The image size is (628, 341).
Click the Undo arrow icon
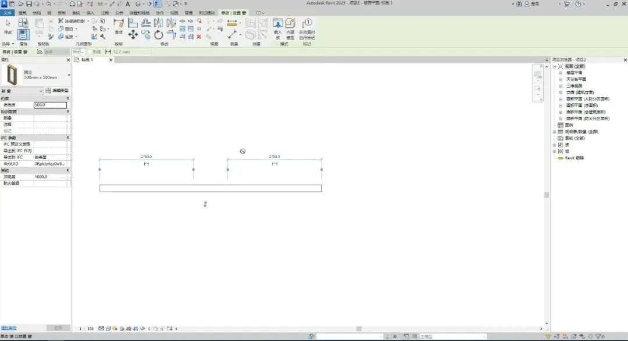49,4
